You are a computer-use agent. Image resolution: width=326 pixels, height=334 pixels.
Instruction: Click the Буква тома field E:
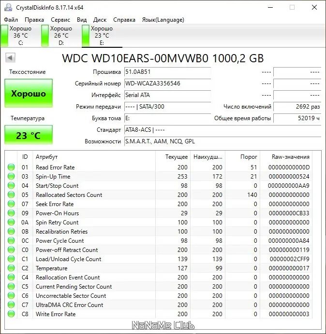167,118
